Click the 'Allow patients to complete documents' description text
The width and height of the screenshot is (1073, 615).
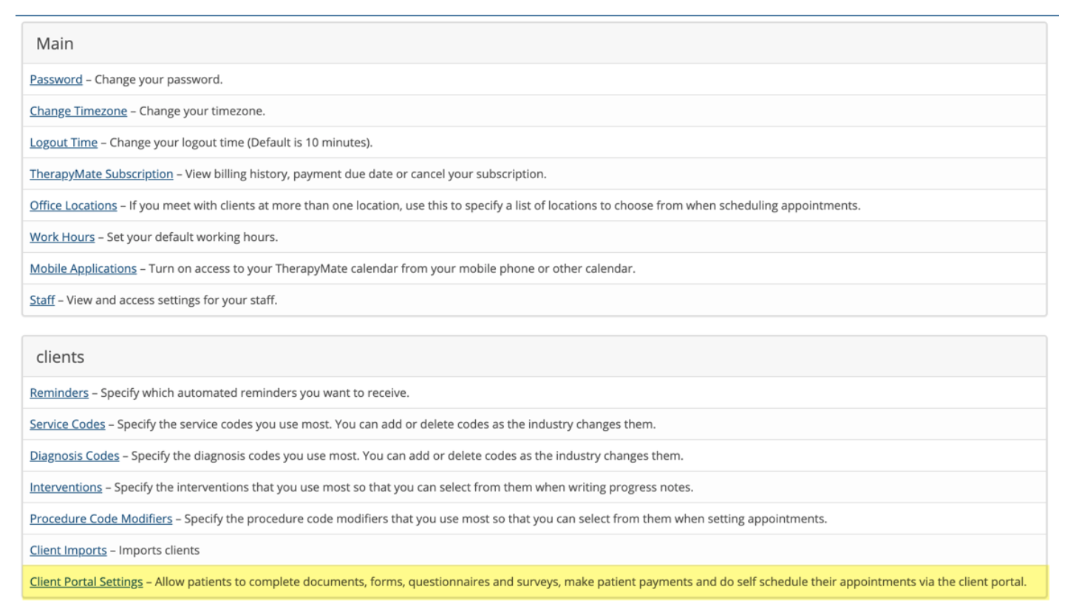[591, 582]
